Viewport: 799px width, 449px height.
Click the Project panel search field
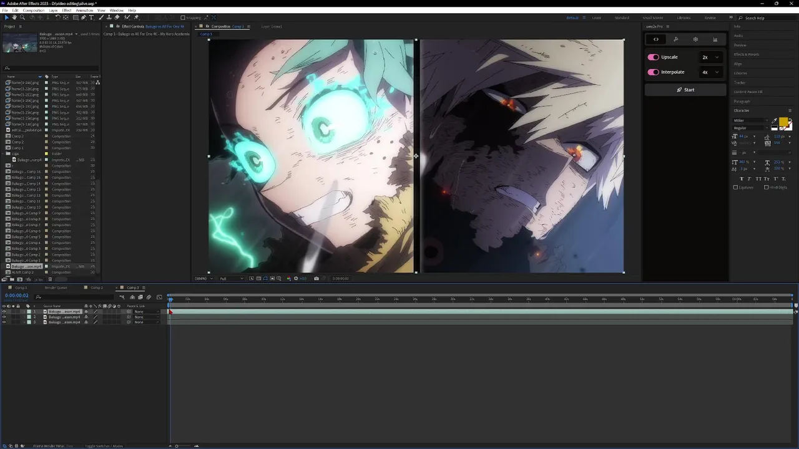[x=51, y=68]
